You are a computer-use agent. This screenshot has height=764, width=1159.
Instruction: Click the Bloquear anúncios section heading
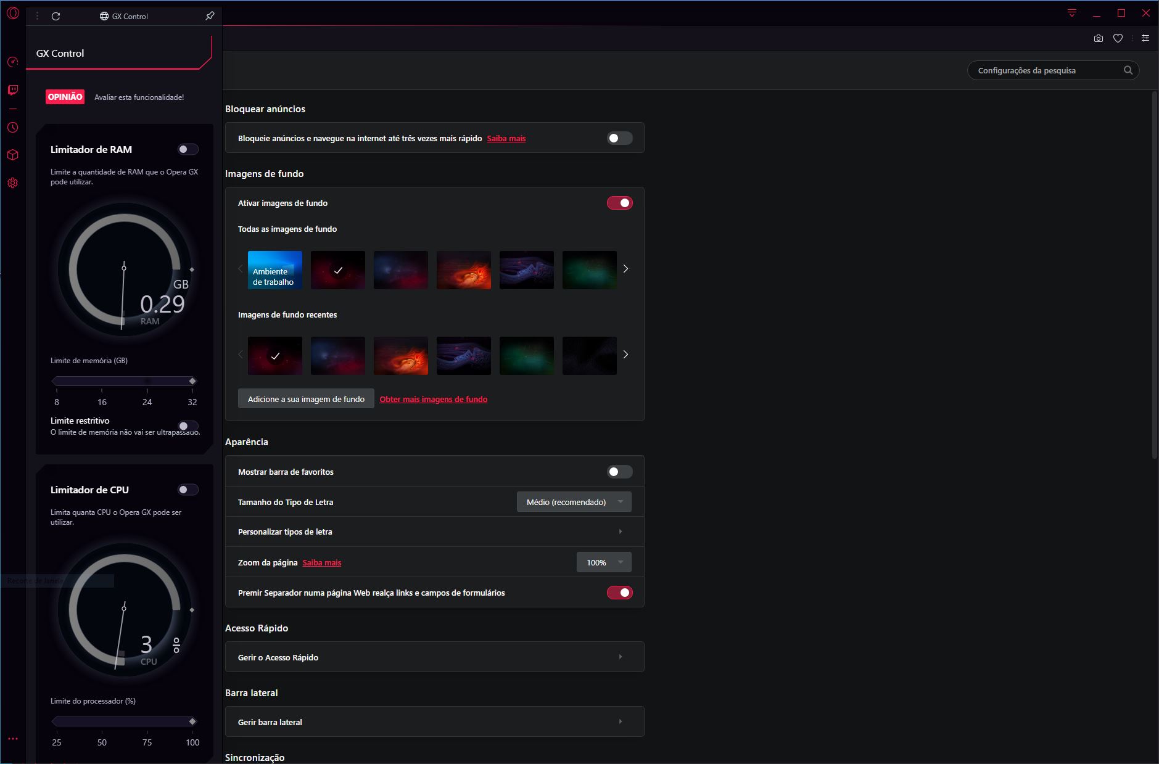(x=265, y=109)
